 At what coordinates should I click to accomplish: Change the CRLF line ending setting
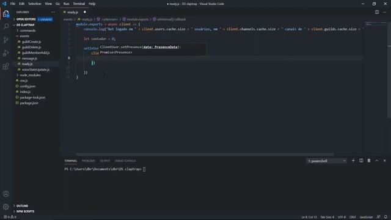(353, 217)
